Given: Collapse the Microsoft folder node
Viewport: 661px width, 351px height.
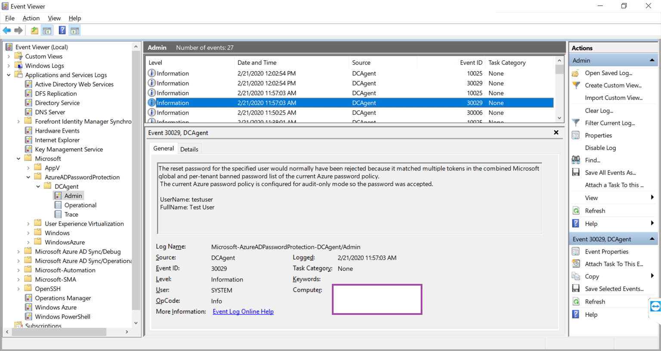Looking at the screenshot, I should point(19,159).
